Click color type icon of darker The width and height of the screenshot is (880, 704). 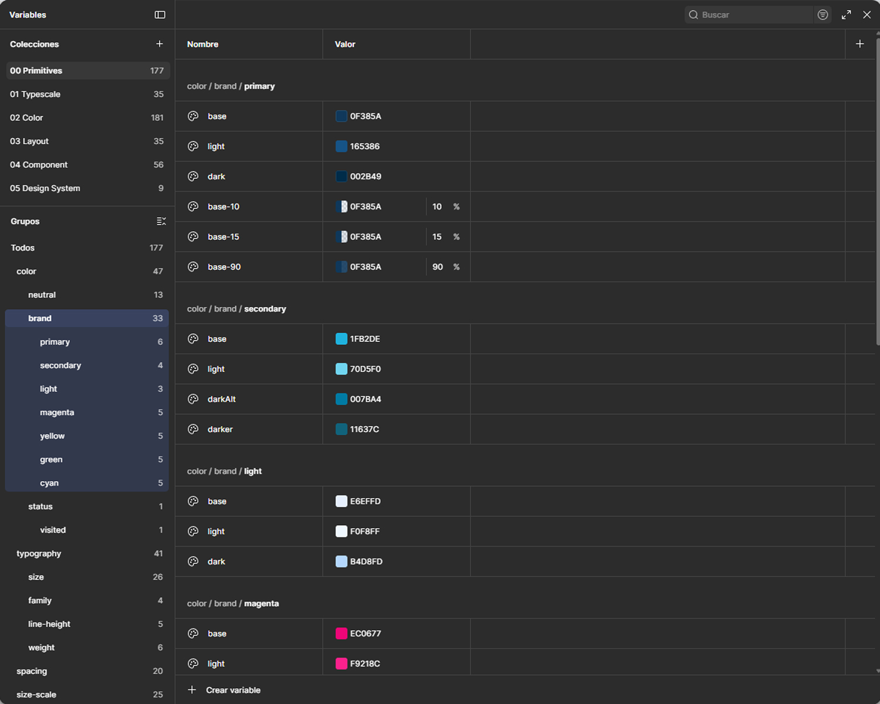pos(193,429)
